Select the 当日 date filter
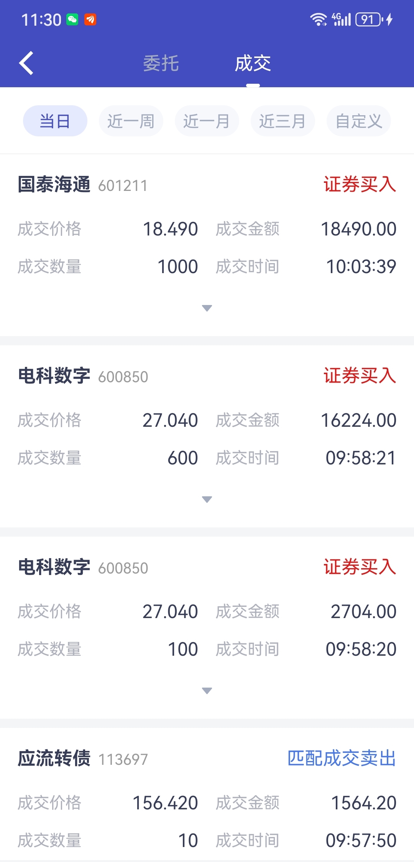The height and width of the screenshot is (862, 414). pos(55,121)
